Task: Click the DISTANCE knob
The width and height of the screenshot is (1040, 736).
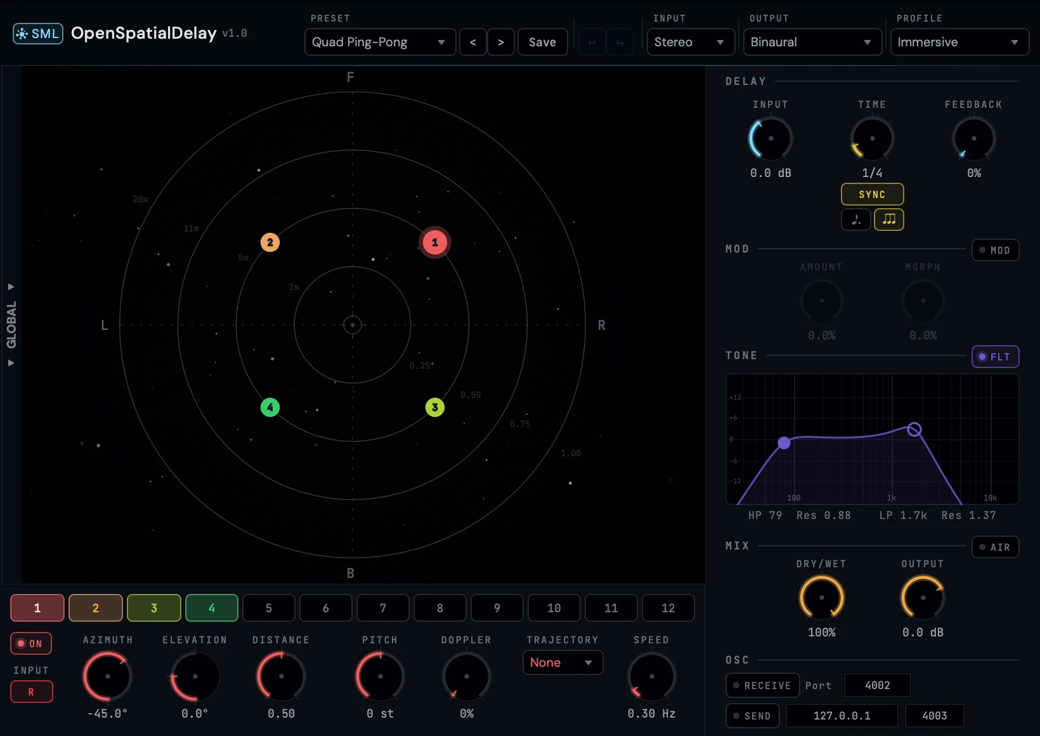Action: point(282,676)
